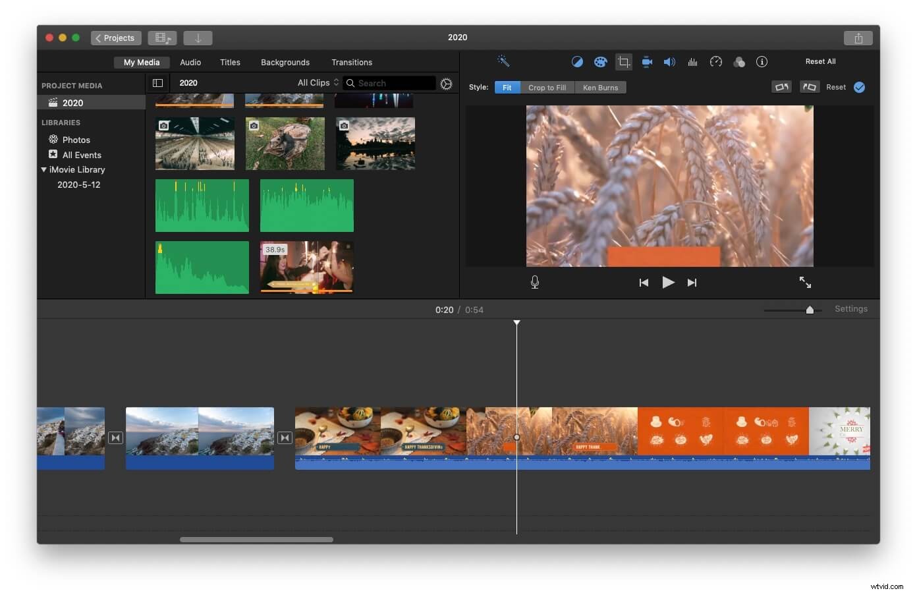The height and width of the screenshot is (593, 917).
Task: Open the Volume speaker icon
Action: [669, 61]
